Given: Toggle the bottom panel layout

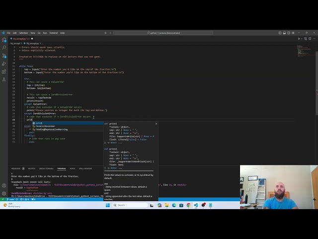Looking at the screenshot, I should point(284,33).
